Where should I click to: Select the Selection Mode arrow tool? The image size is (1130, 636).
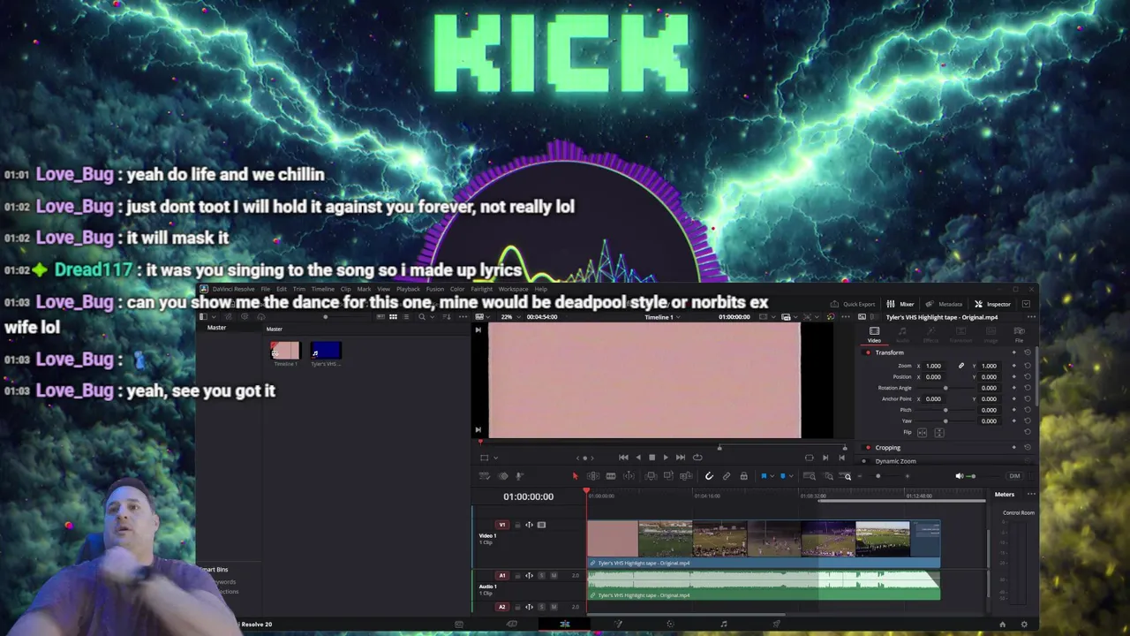pyautogui.click(x=575, y=476)
